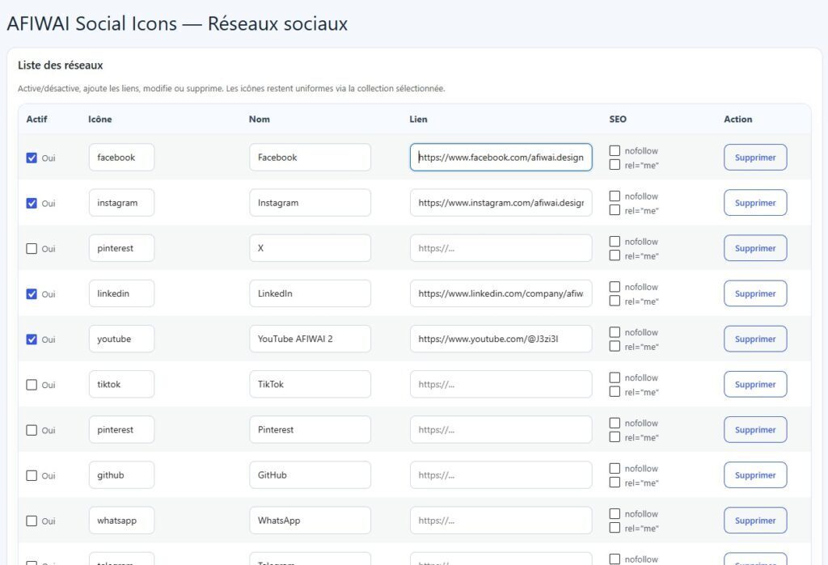This screenshot has height=565, width=828.
Task: Focus the "LinkedIn" name field
Action: point(310,293)
